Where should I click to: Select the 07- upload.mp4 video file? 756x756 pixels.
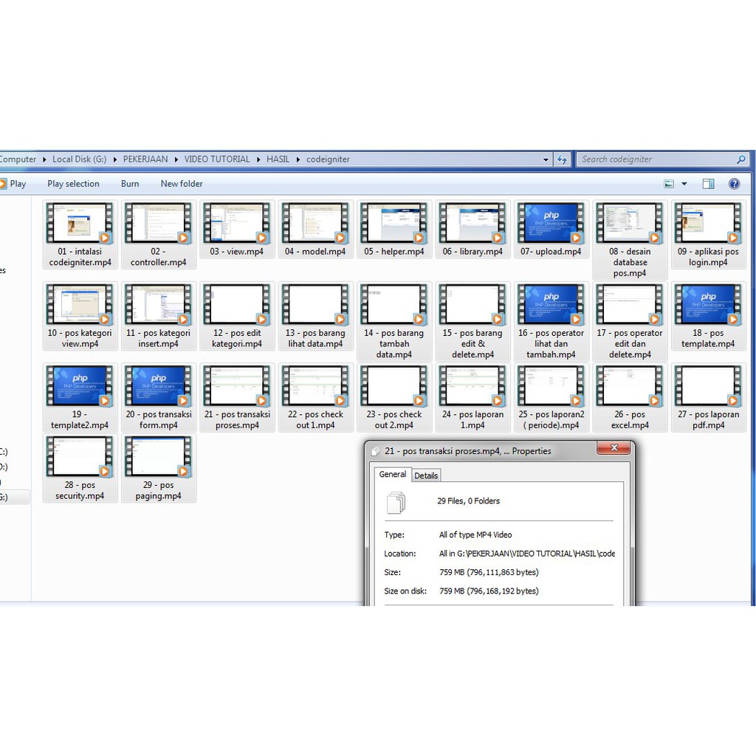tap(551, 230)
